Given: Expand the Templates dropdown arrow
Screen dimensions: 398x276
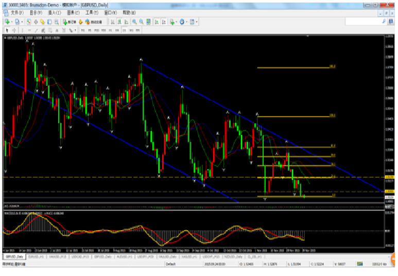Looking at the screenshot, I should coord(197,22).
